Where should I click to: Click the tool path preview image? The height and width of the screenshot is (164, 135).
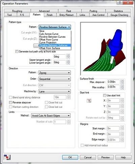[x=103, y=49]
